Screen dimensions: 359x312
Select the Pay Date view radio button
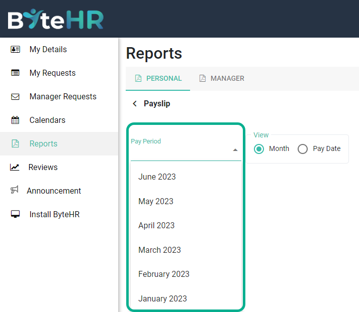[x=303, y=149]
